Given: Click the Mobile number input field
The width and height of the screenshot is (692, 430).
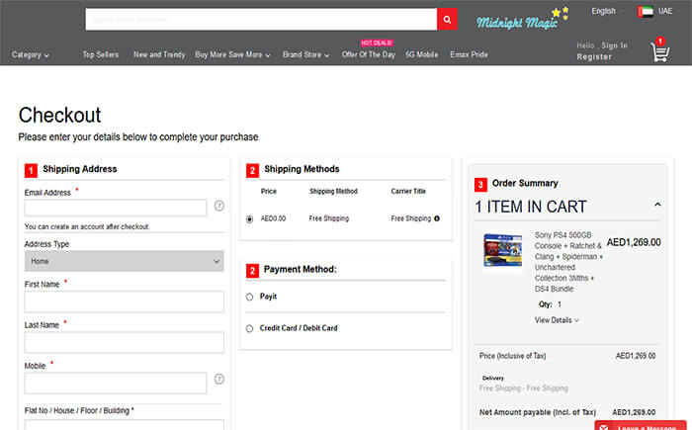Looking at the screenshot, I should click(x=116, y=384).
